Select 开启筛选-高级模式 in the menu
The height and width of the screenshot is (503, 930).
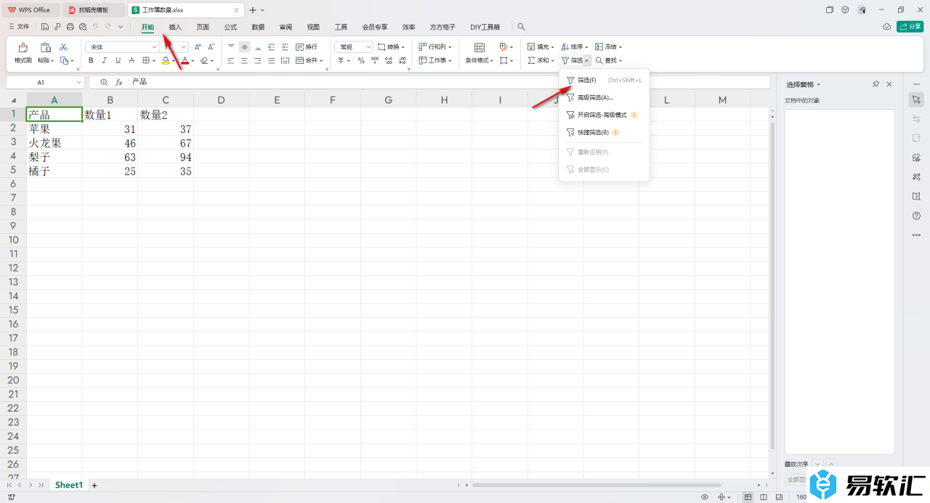[604, 115]
